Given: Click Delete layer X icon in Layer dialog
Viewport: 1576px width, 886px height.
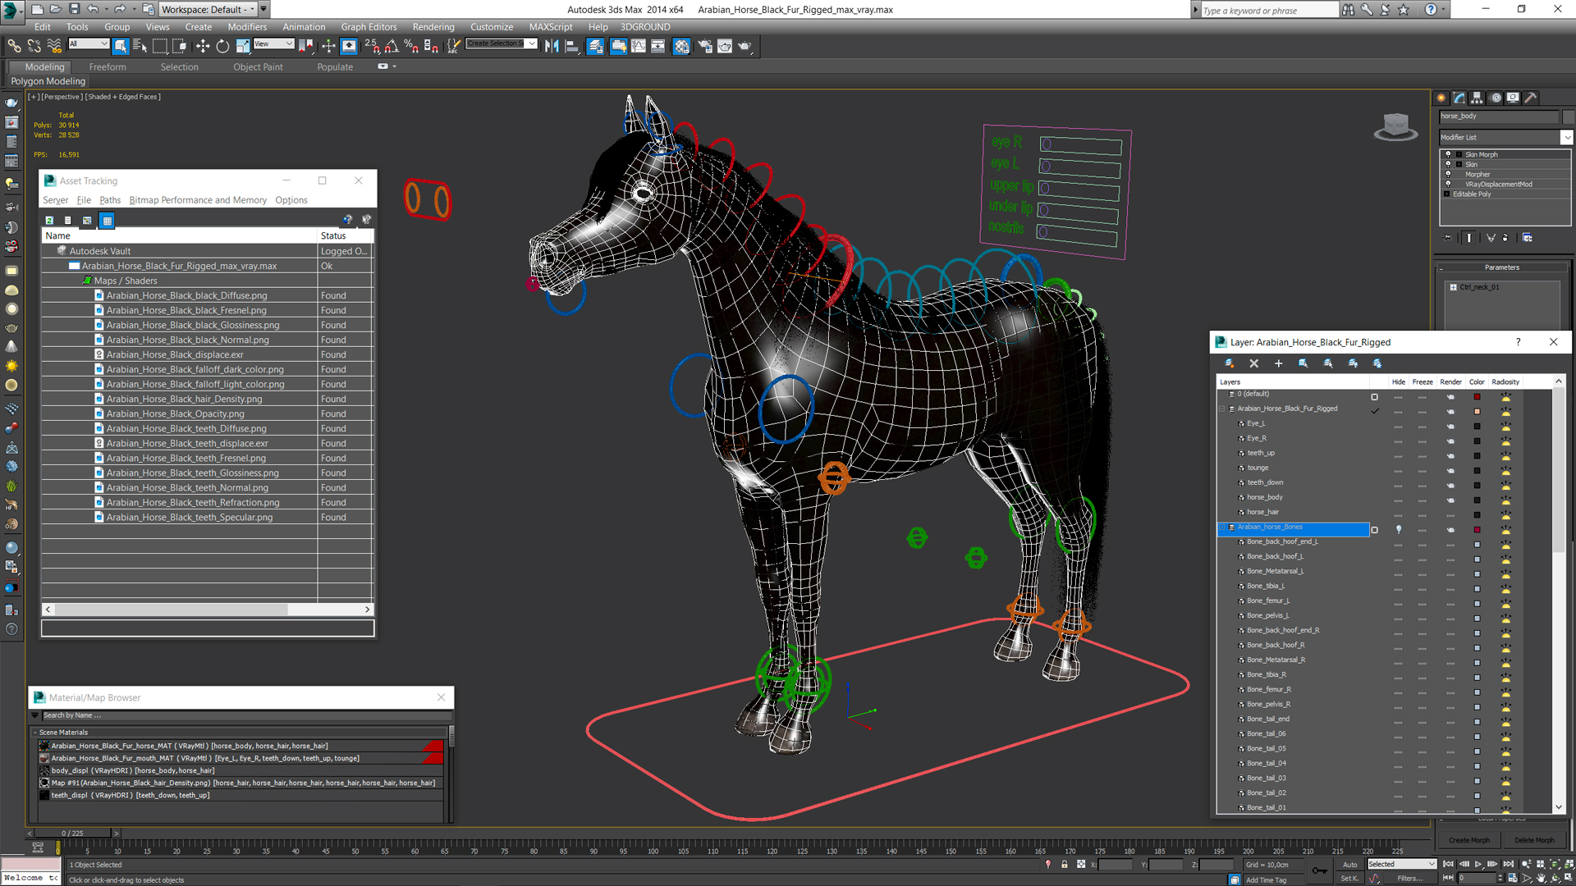Looking at the screenshot, I should tap(1253, 363).
